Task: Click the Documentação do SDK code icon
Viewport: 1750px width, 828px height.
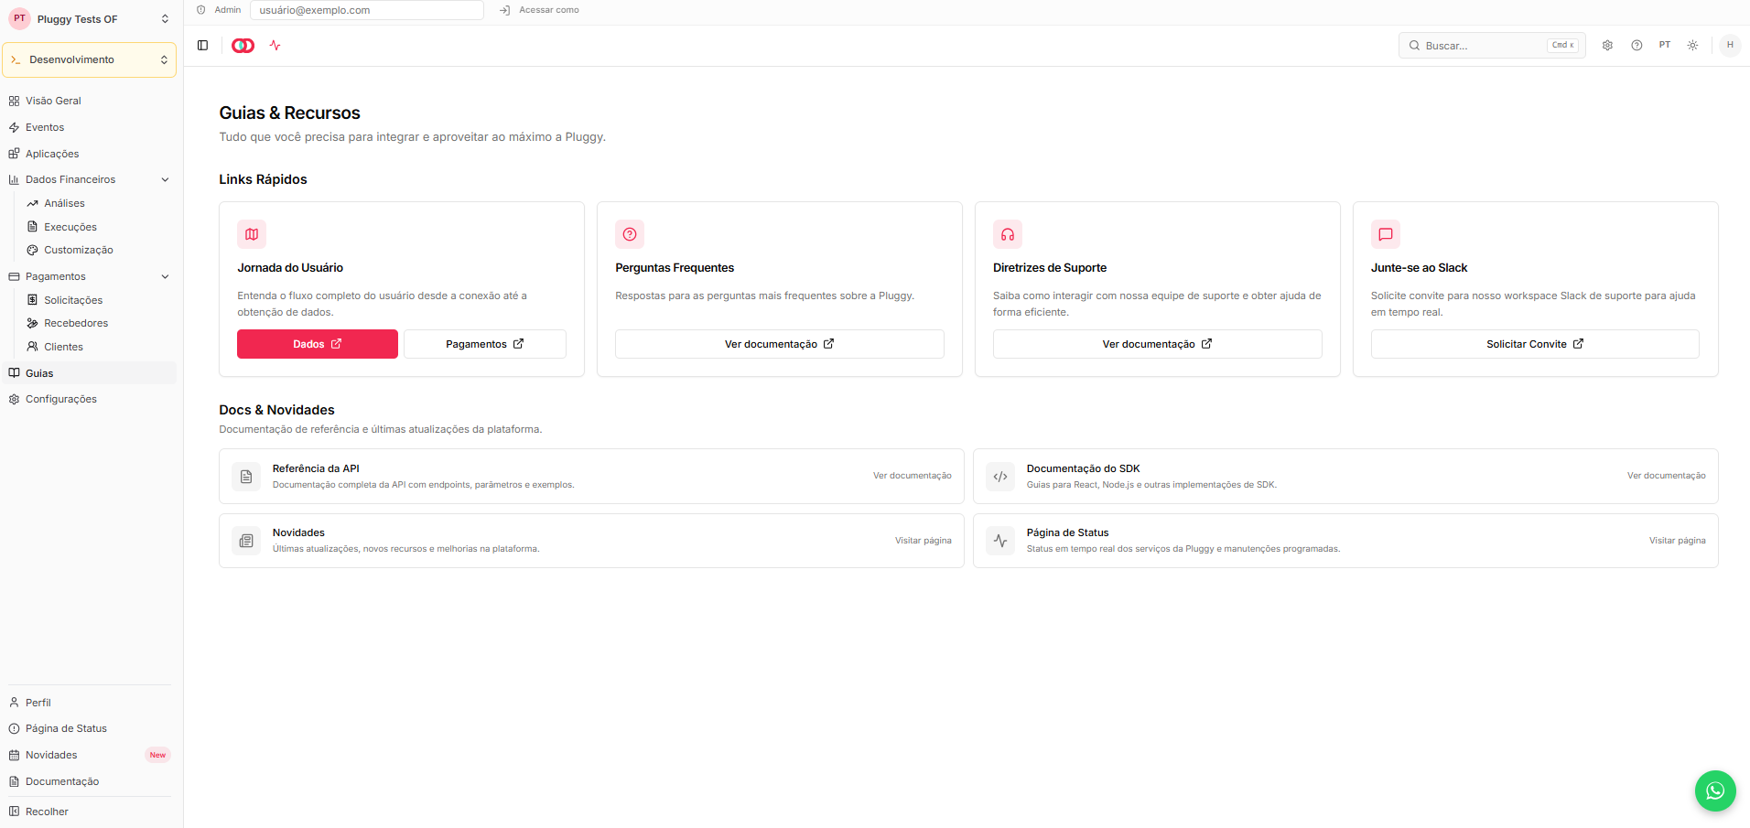Action: 1000,477
